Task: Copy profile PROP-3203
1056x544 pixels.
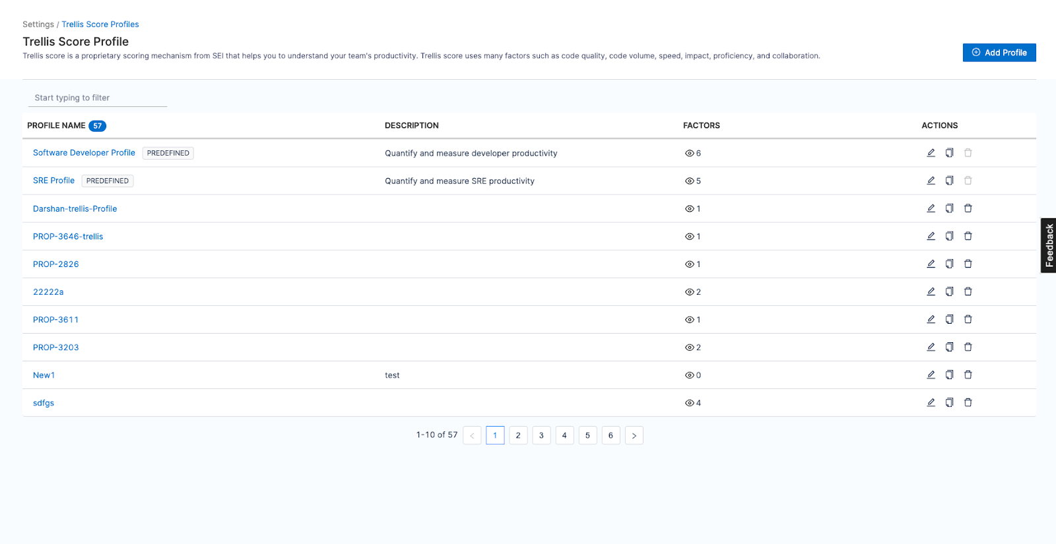Action: [949, 347]
